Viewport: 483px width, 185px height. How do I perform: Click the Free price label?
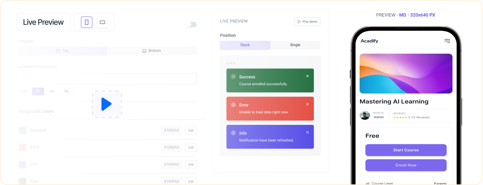(x=372, y=136)
